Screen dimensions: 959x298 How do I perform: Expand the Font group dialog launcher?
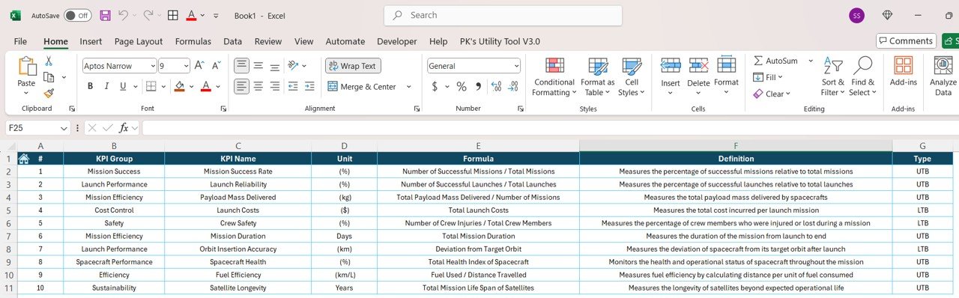(223, 109)
